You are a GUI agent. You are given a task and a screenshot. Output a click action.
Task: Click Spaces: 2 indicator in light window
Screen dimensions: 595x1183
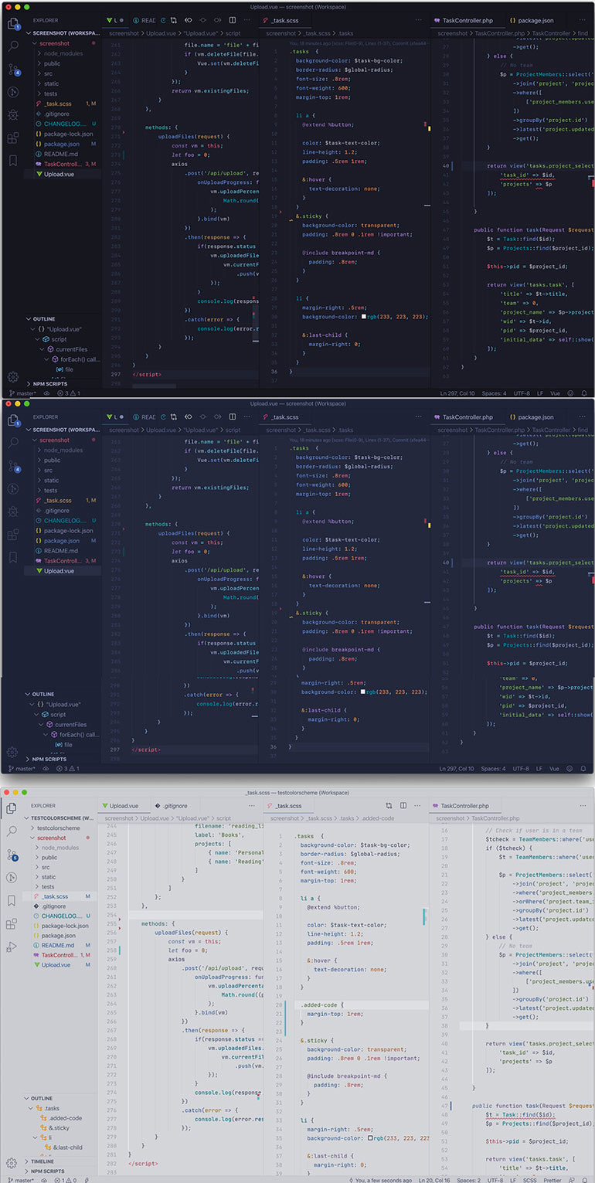[x=469, y=1179]
